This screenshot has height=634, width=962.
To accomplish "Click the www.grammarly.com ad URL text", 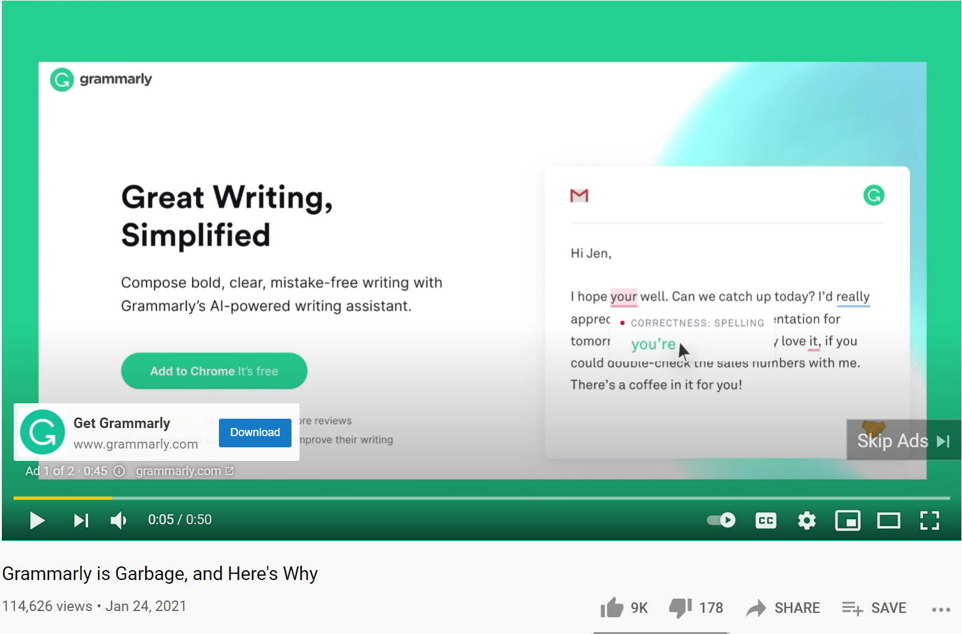I will pos(136,444).
